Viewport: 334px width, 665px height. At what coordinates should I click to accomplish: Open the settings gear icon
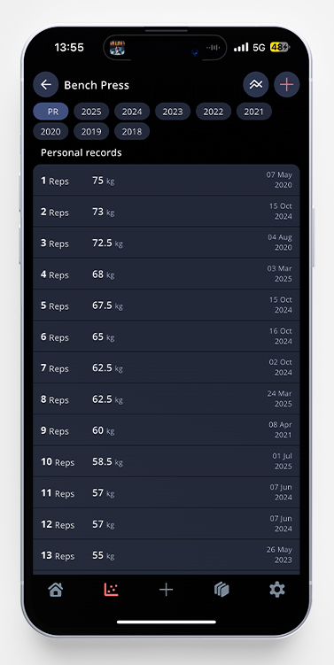coord(277,590)
